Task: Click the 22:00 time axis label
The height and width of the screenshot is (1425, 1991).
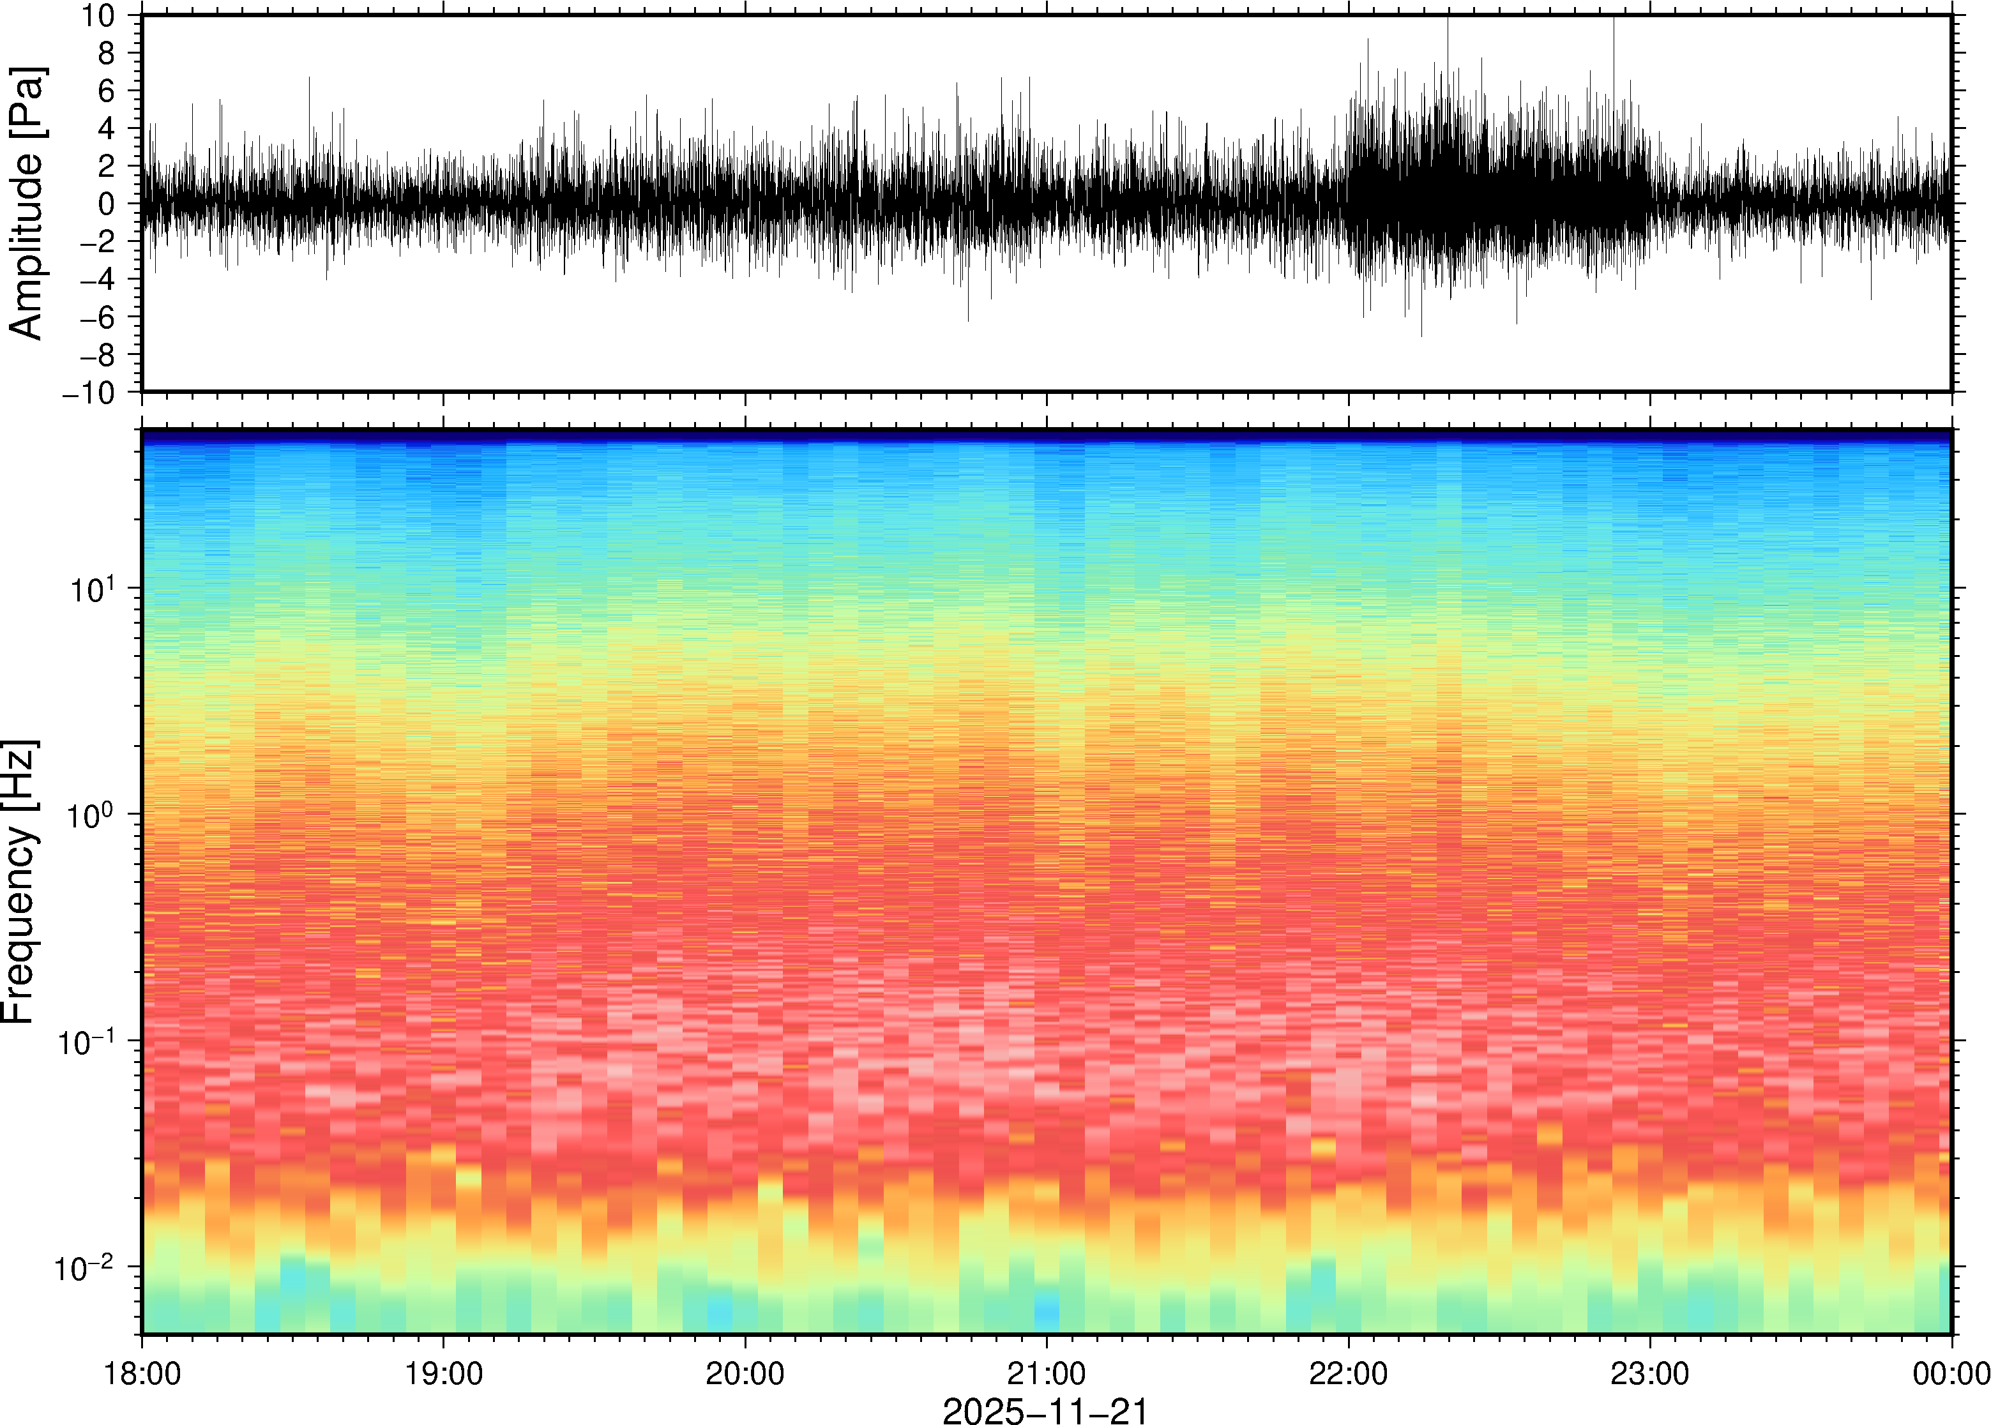Action: coord(1348,1373)
